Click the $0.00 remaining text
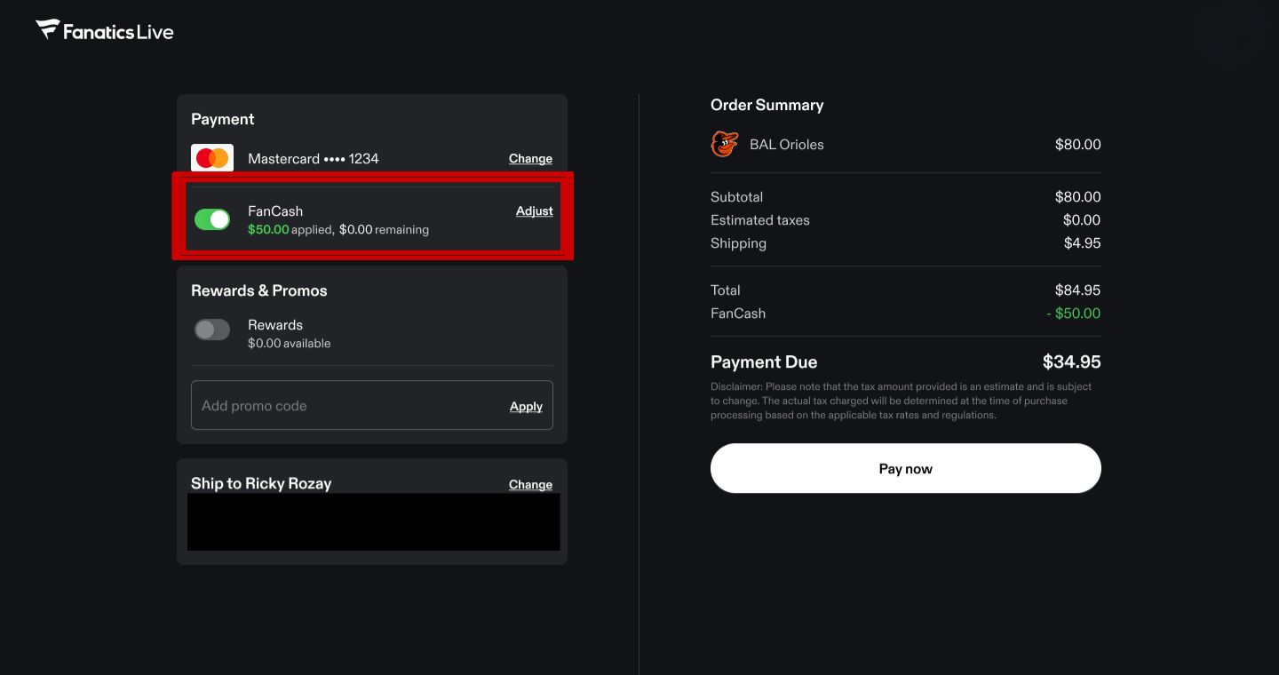Screen dimensions: 1279x675 [385, 230]
